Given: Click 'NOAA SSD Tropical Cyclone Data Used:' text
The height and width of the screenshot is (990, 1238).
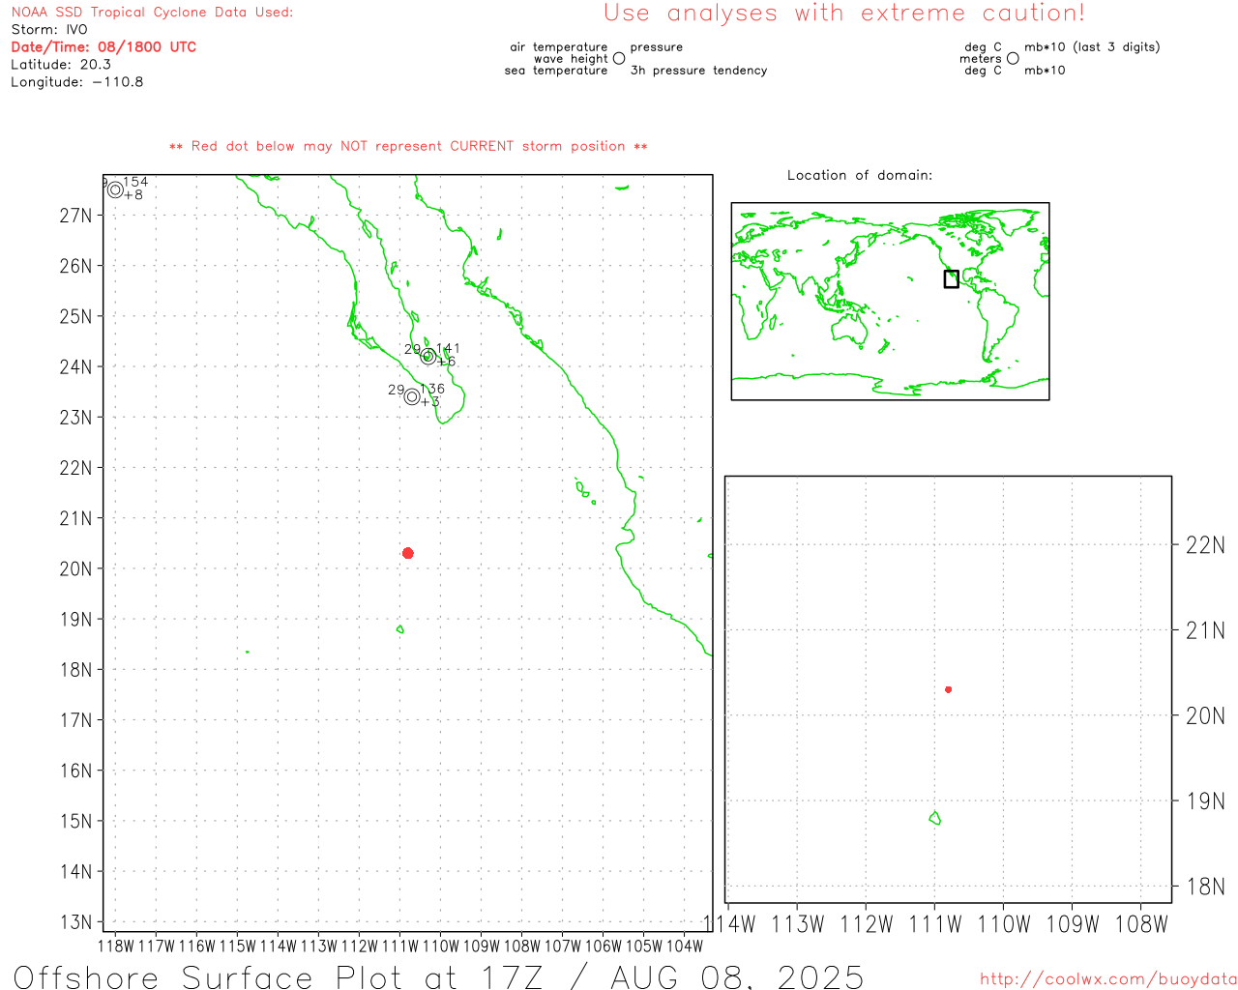Looking at the screenshot, I should tap(152, 13).
